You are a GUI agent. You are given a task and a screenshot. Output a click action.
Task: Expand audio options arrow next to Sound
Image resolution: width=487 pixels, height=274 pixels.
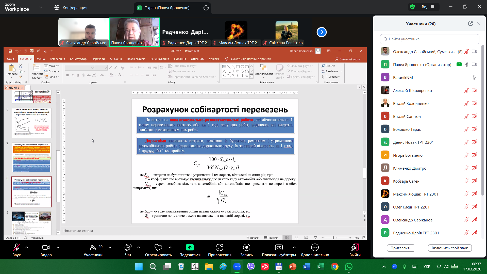click(27, 247)
